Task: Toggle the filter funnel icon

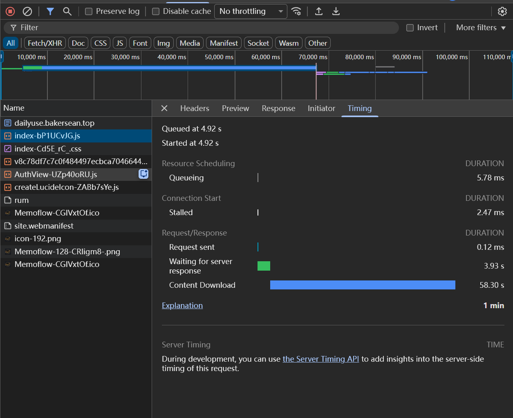Action: (50, 11)
